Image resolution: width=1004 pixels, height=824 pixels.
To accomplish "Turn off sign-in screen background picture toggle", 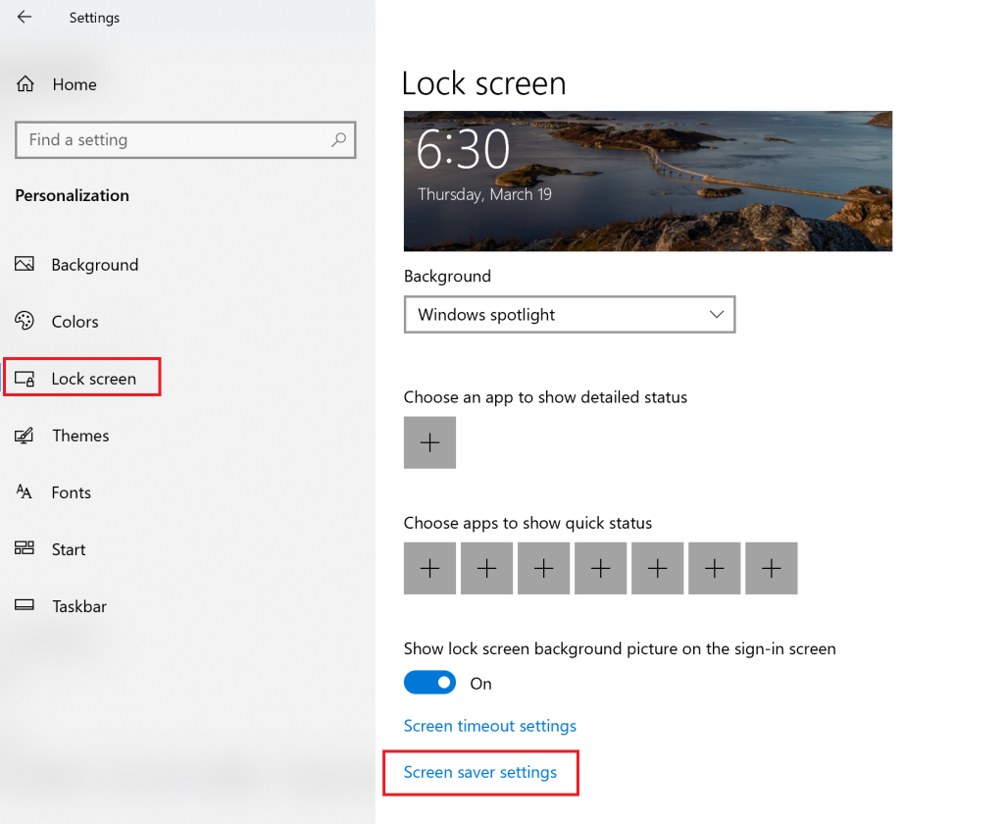I will click(429, 683).
